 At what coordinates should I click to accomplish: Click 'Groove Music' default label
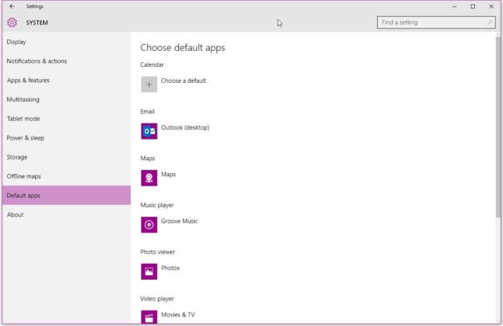pyautogui.click(x=180, y=221)
